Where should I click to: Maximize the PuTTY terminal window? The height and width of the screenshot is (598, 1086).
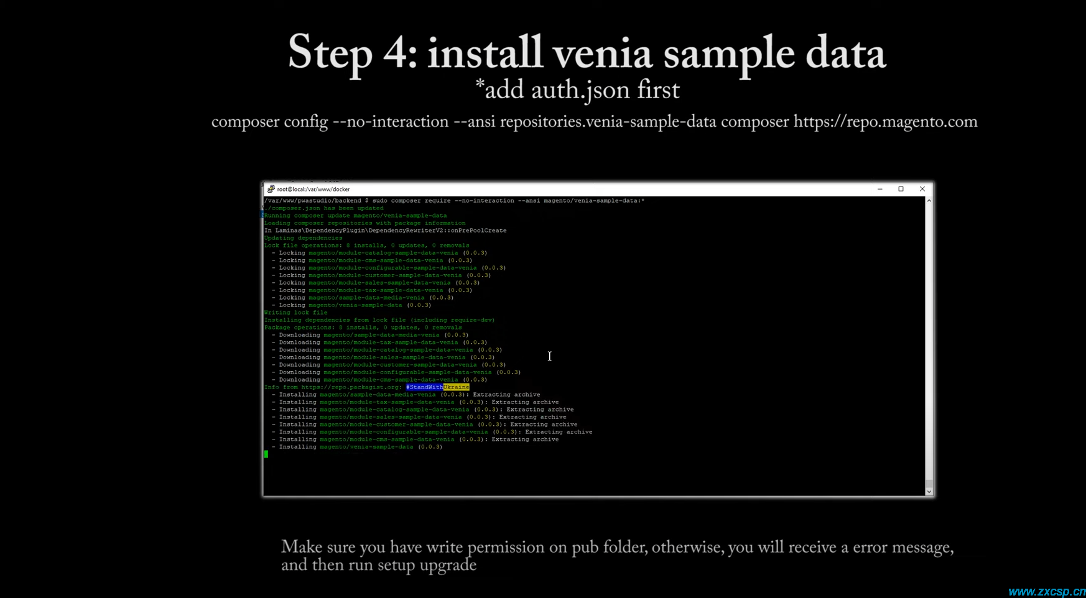(901, 189)
